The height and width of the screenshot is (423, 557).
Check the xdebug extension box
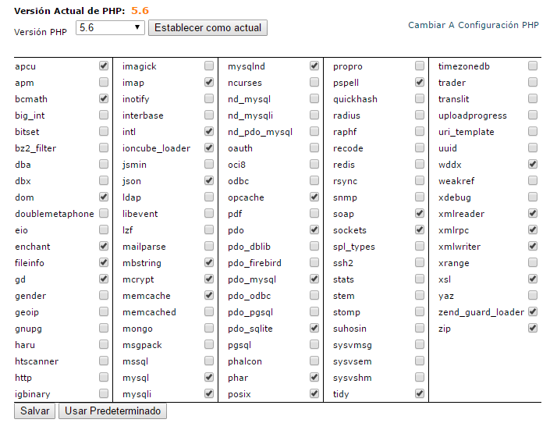point(533,197)
